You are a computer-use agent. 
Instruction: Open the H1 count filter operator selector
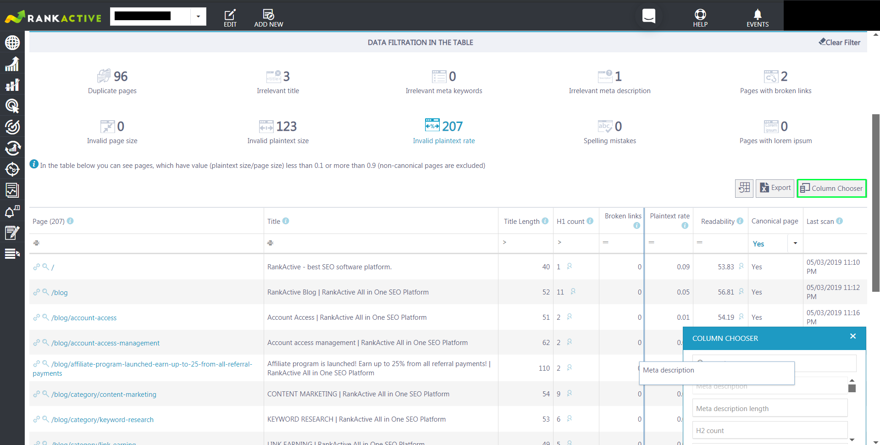click(x=559, y=242)
